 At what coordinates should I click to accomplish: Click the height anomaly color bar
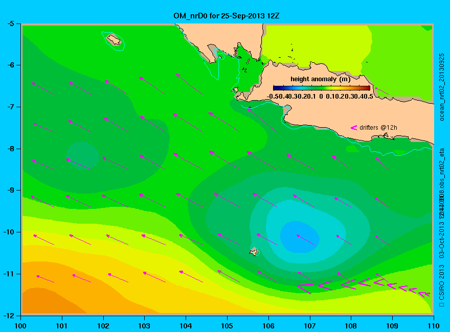click(x=322, y=88)
